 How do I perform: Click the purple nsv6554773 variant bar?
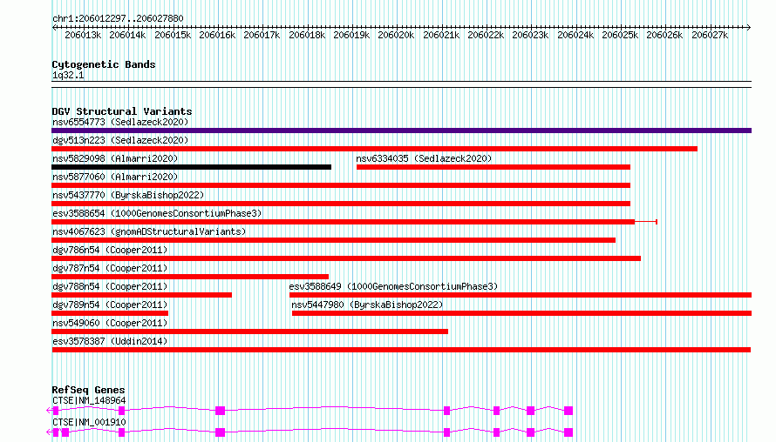(x=401, y=131)
